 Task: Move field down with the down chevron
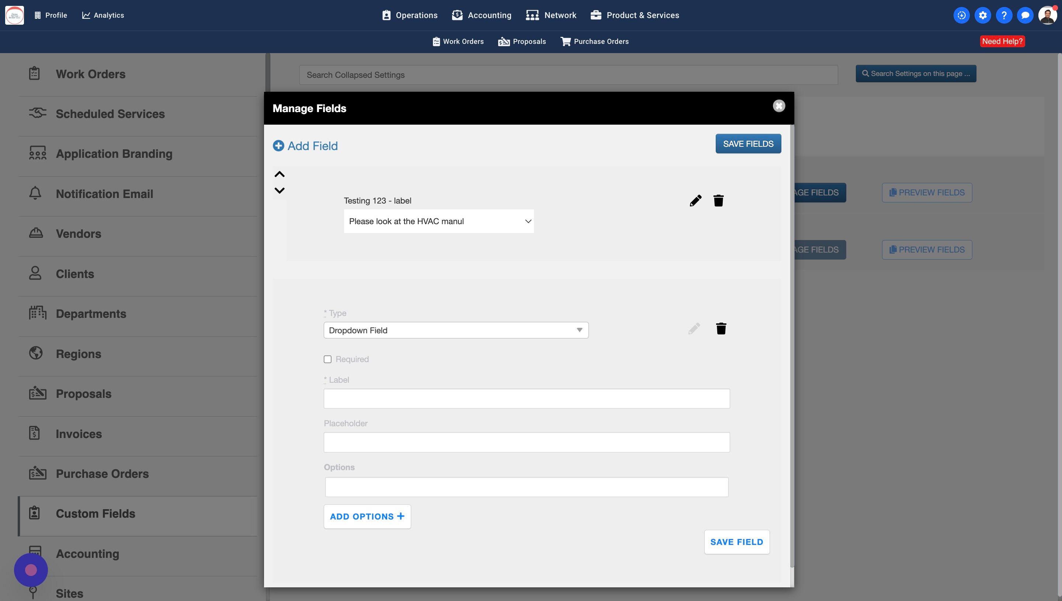pyautogui.click(x=280, y=190)
